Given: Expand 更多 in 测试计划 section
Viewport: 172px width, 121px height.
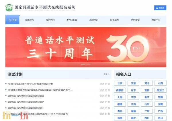Looking at the screenshot, I should click(x=106, y=74).
